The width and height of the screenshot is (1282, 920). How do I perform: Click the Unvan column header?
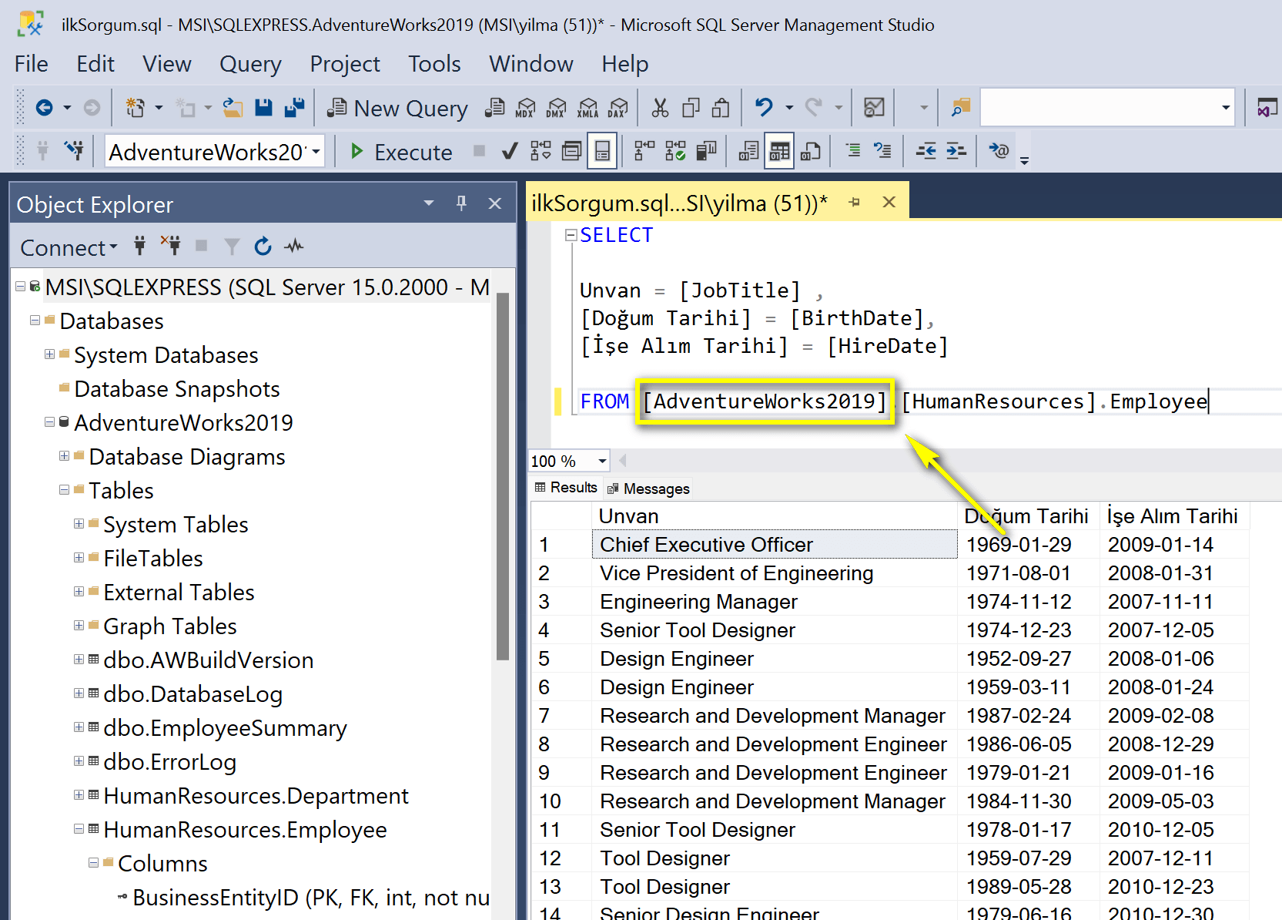pyautogui.click(x=775, y=516)
